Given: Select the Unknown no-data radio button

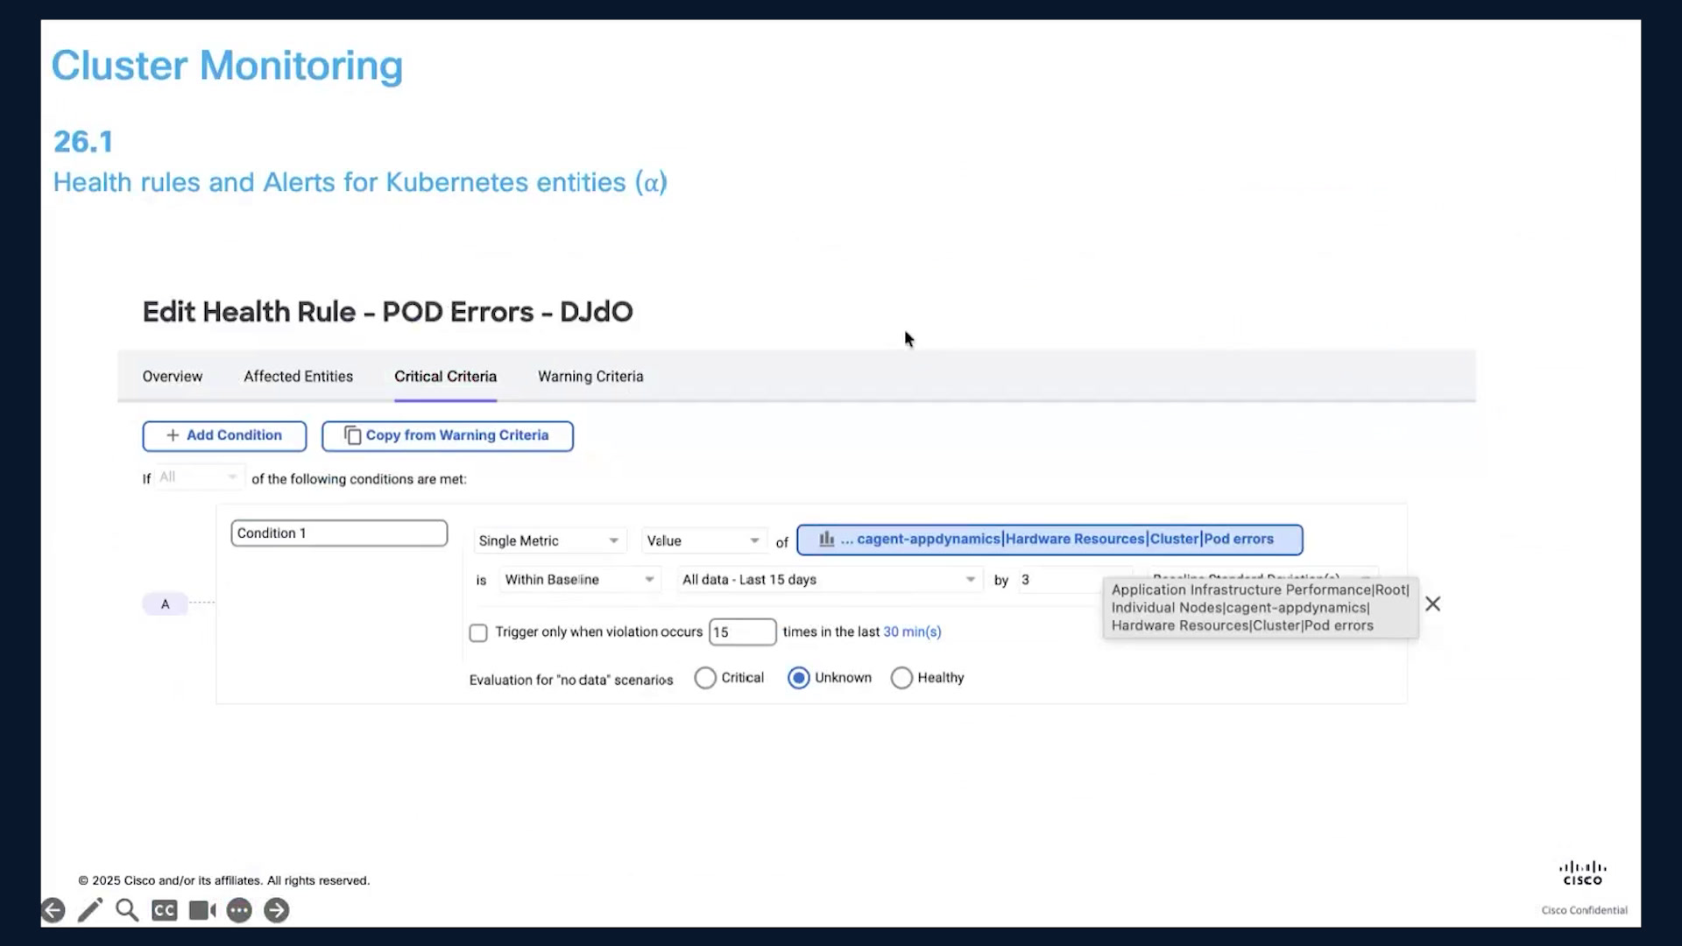Looking at the screenshot, I should 798,679.
